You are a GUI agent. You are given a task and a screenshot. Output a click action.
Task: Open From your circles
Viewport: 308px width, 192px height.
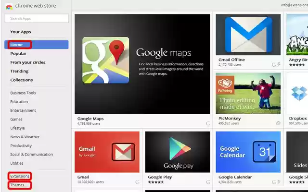pyautogui.click(x=28, y=62)
